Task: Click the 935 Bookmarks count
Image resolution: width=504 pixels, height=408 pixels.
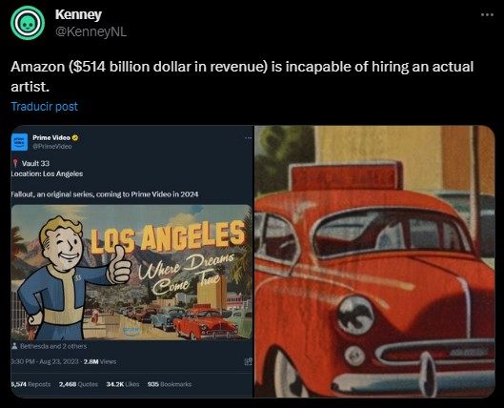Action: [170, 384]
